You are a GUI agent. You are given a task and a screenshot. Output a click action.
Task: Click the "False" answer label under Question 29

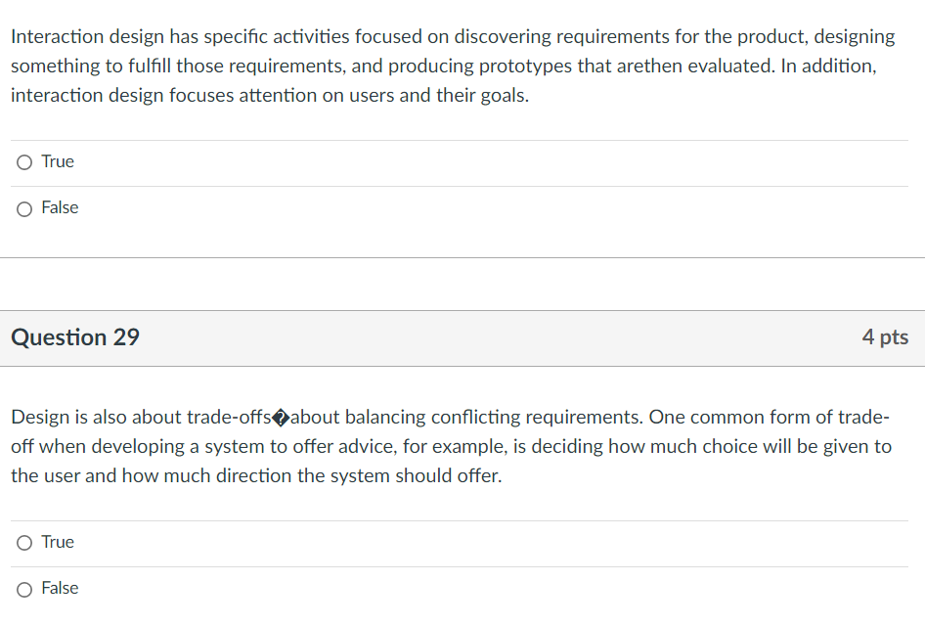tap(60, 588)
